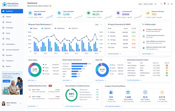Click the Payer Mix donut chart
The height and width of the screenshot is (111, 175).
102,70
